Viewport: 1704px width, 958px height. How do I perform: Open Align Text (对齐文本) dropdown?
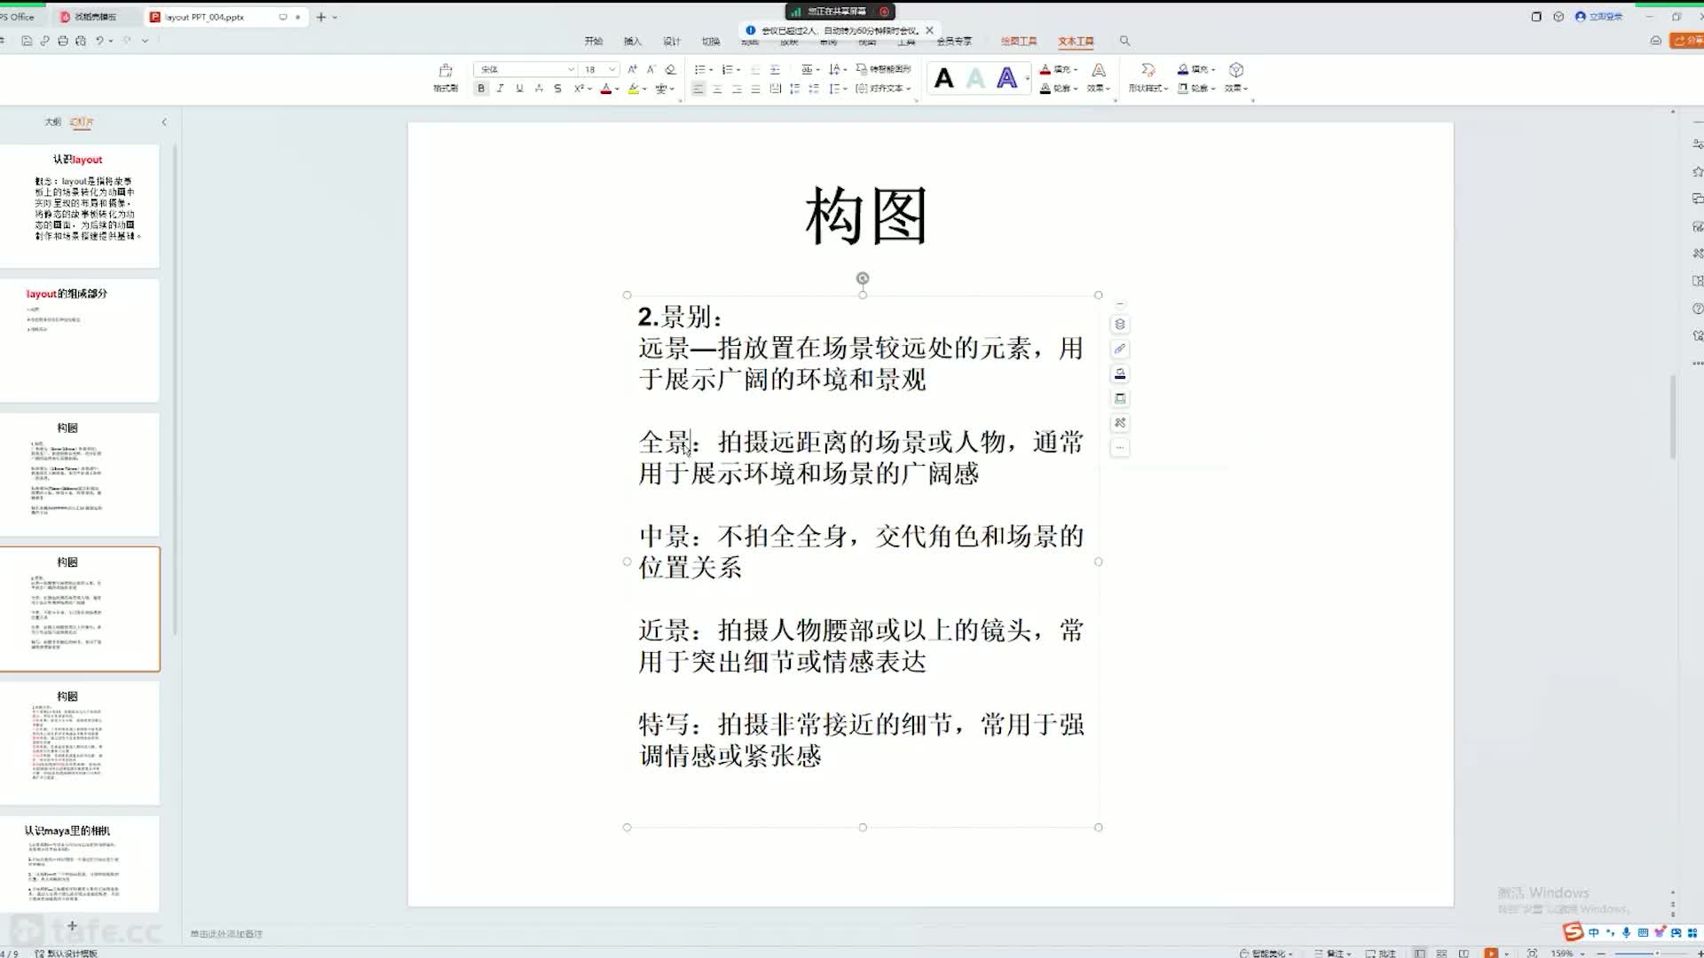883,89
